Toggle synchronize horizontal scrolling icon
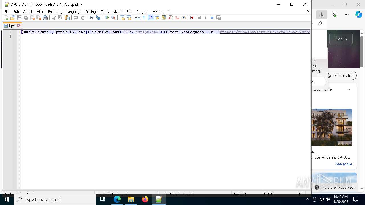The image size is (365, 205). tap(129, 18)
